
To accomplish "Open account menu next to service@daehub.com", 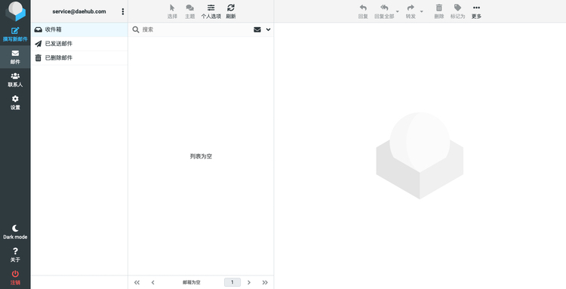I will pyautogui.click(x=123, y=11).
